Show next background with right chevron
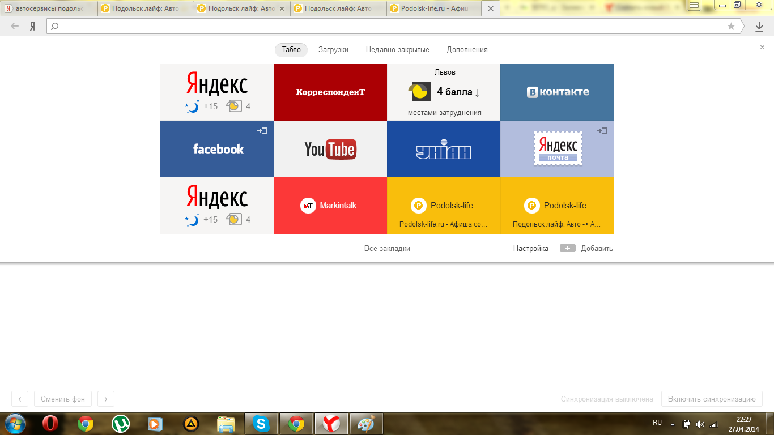 click(106, 399)
